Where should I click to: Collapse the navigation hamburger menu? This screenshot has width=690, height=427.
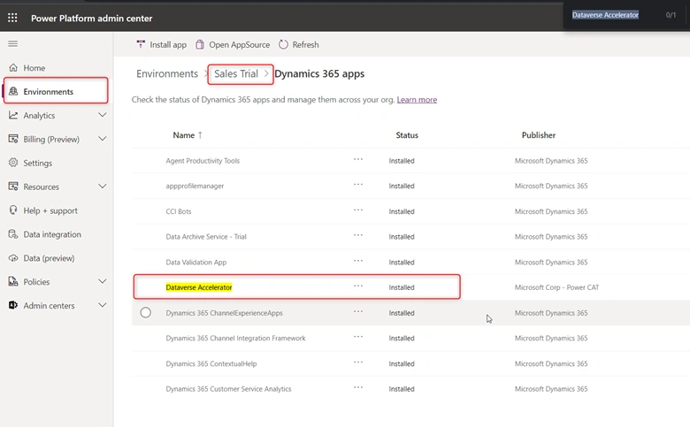point(12,43)
